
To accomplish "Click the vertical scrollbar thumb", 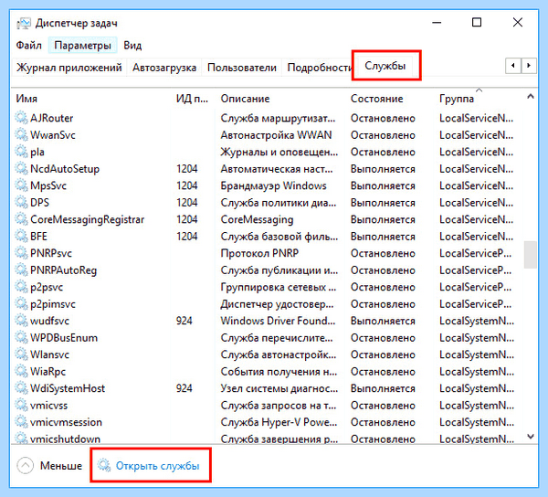I will click(531, 255).
